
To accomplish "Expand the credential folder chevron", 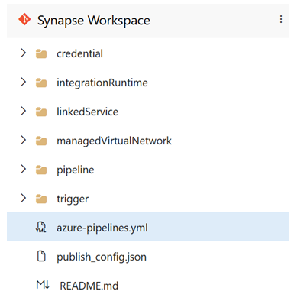I will pyautogui.click(x=24, y=53).
